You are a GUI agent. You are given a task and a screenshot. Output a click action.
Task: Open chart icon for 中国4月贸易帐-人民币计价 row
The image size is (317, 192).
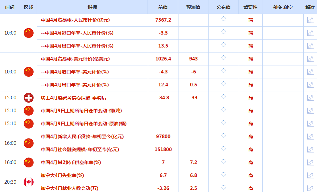[310, 20]
